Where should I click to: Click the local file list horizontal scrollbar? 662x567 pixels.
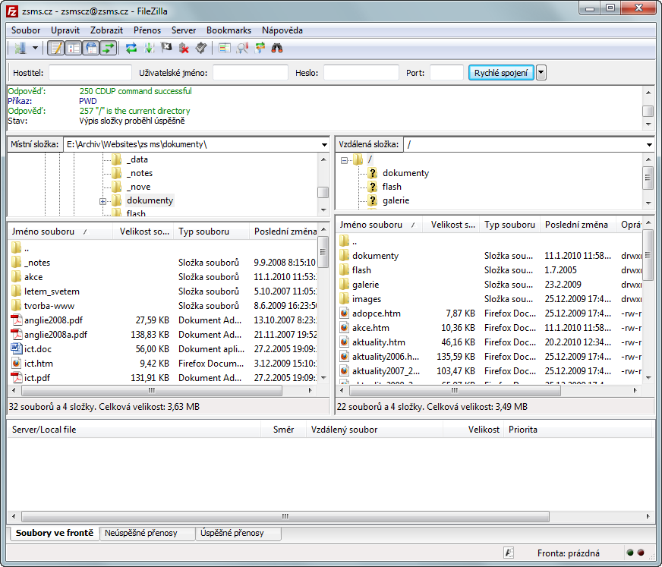pos(152,390)
